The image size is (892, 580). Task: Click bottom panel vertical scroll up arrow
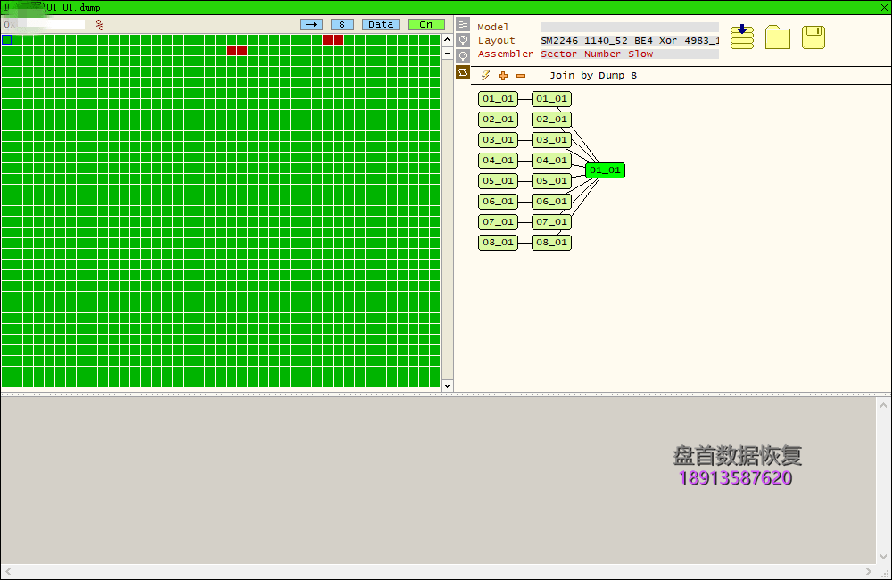883,406
